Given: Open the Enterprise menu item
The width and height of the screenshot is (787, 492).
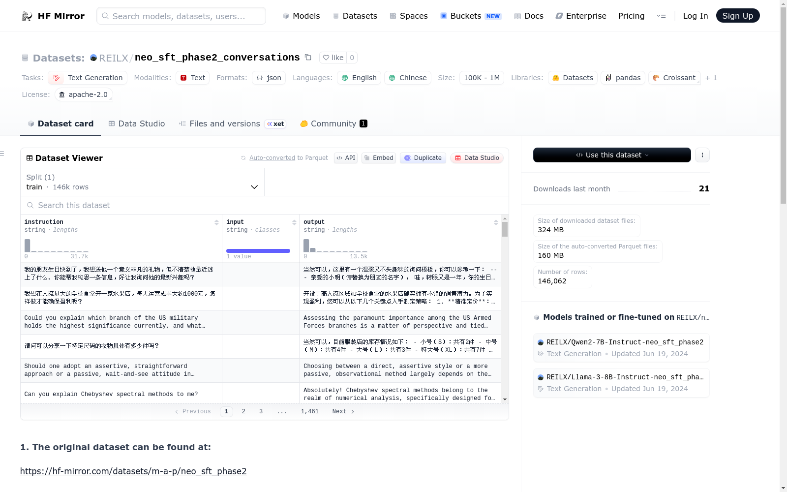Looking at the screenshot, I should pyautogui.click(x=581, y=16).
